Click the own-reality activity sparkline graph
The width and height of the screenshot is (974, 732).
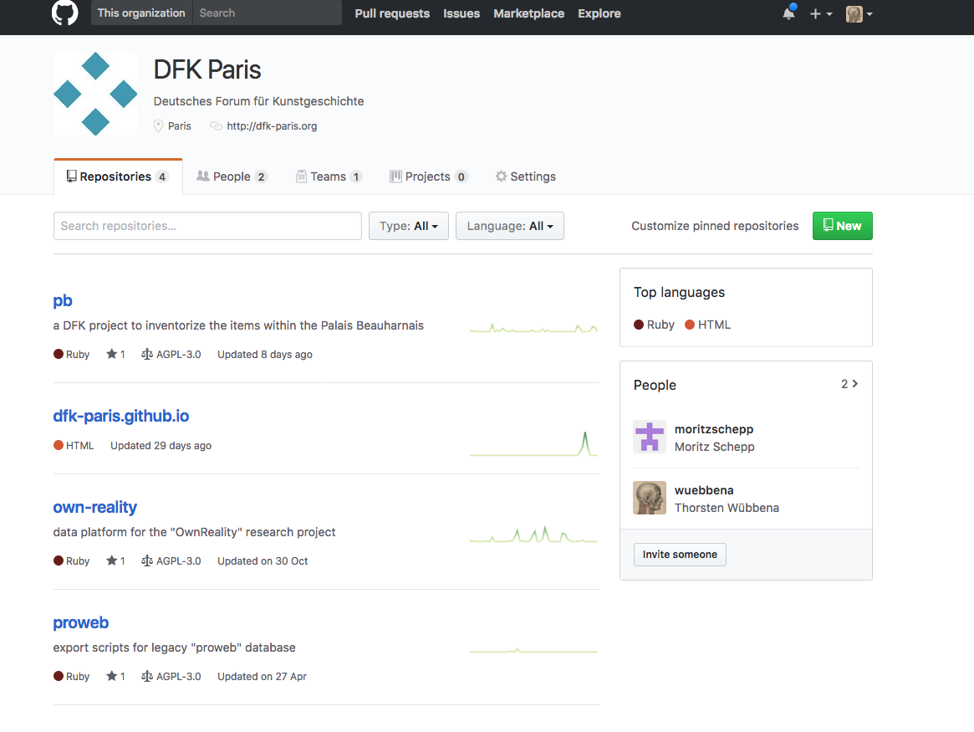point(533,535)
